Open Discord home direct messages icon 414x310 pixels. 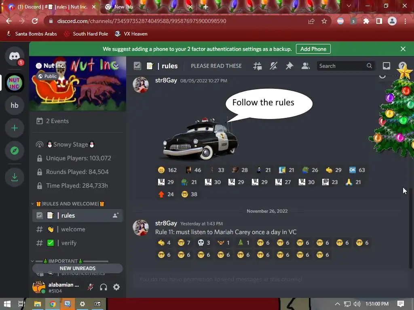click(15, 57)
